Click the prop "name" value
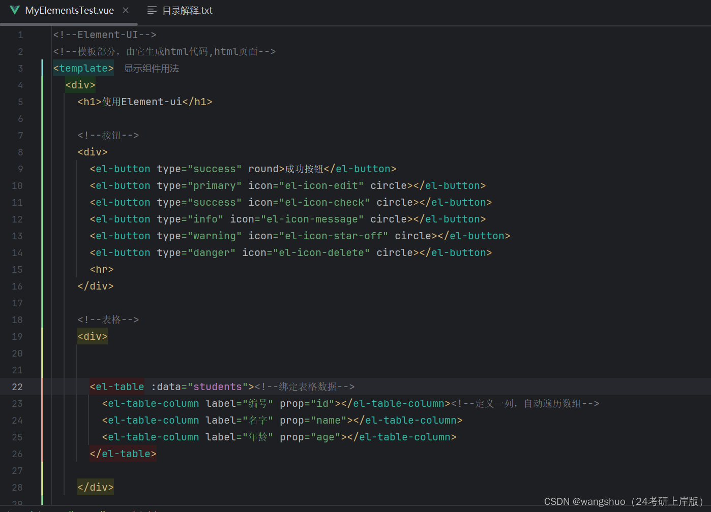Image resolution: width=711 pixels, height=512 pixels. (x=329, y=420)
